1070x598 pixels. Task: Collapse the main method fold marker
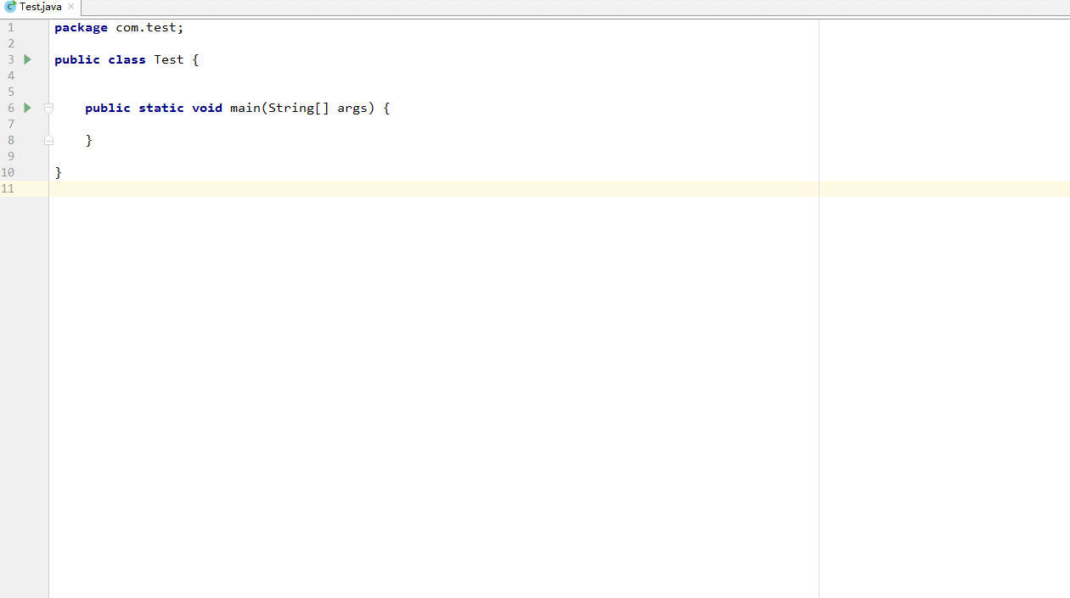pos(48,108)
